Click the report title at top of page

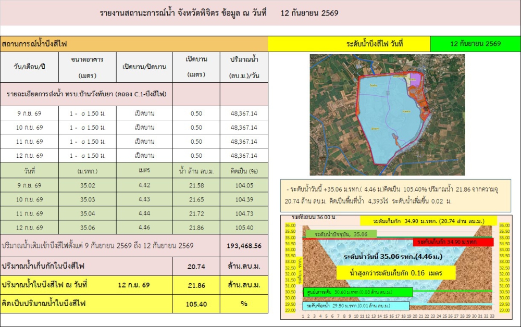(219, 14)
